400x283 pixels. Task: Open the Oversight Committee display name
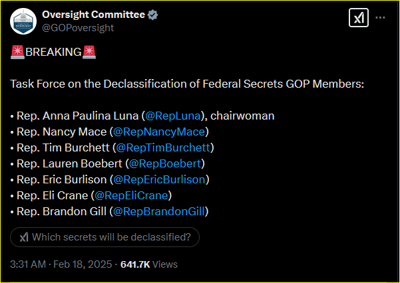point(93,15)
